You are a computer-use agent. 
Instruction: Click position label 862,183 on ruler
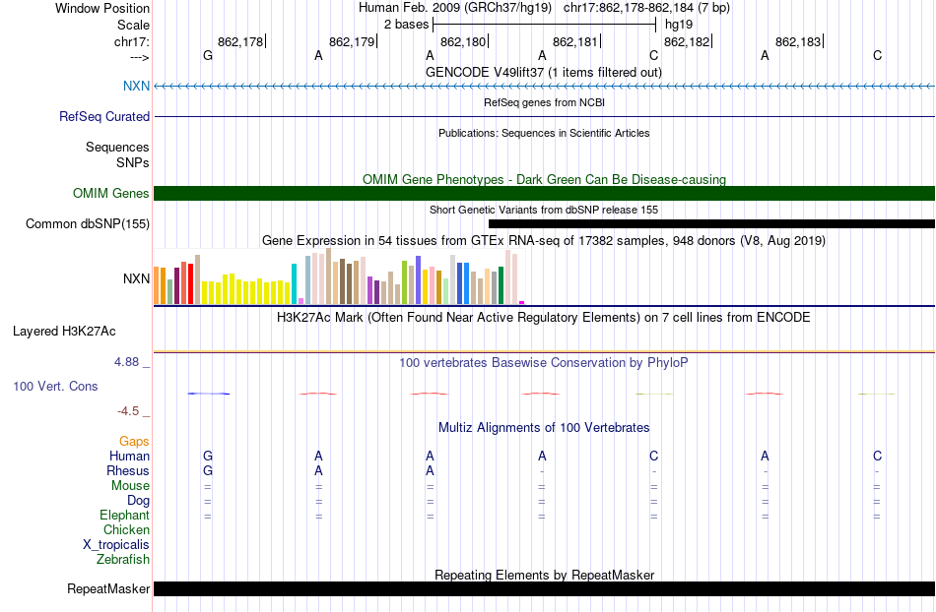[x=798, y=41]
